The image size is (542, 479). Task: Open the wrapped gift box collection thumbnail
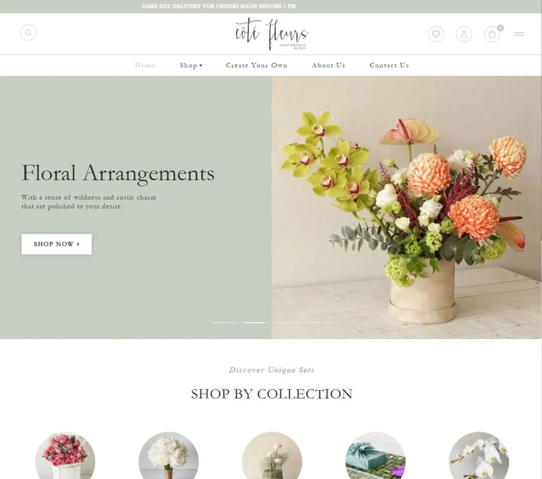pos(375,456)
